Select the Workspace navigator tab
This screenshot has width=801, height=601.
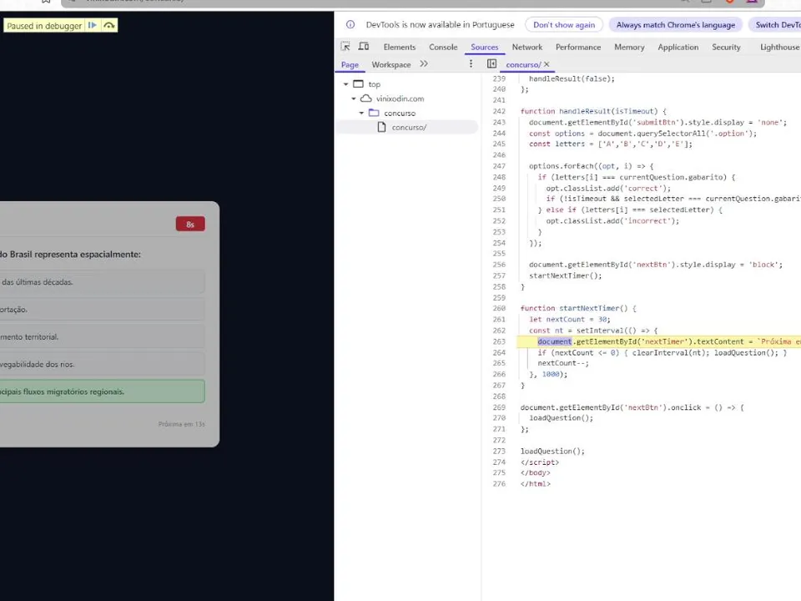391,64
